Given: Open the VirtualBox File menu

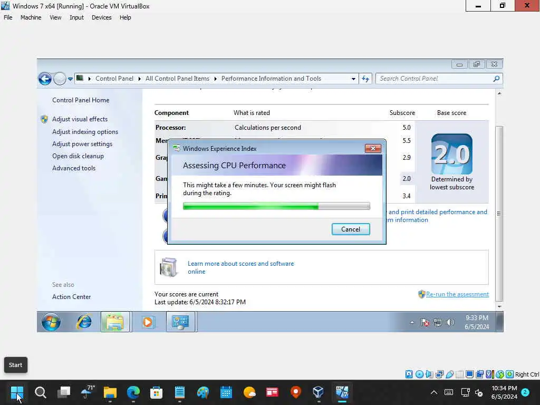Looking at the screenshot, I should tap(8, 17).
